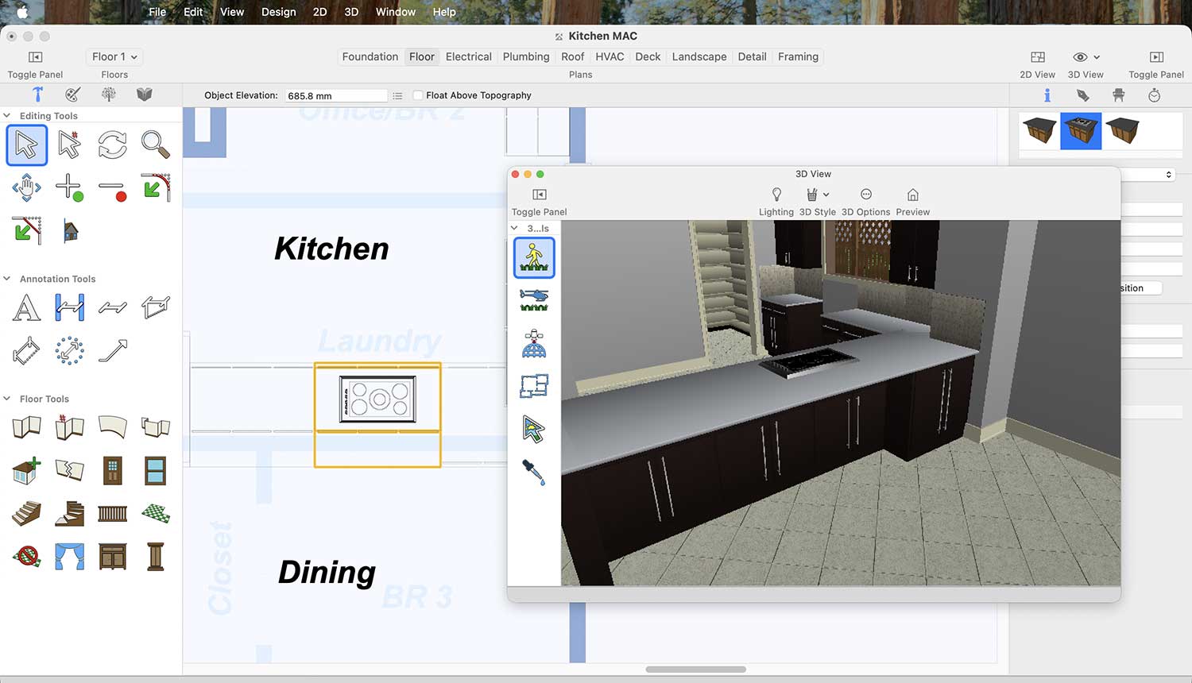The height and width of the screenshot is (683, 1192).
Task: Collapse the Annotation Tools section
Action: tap(7, 279)
